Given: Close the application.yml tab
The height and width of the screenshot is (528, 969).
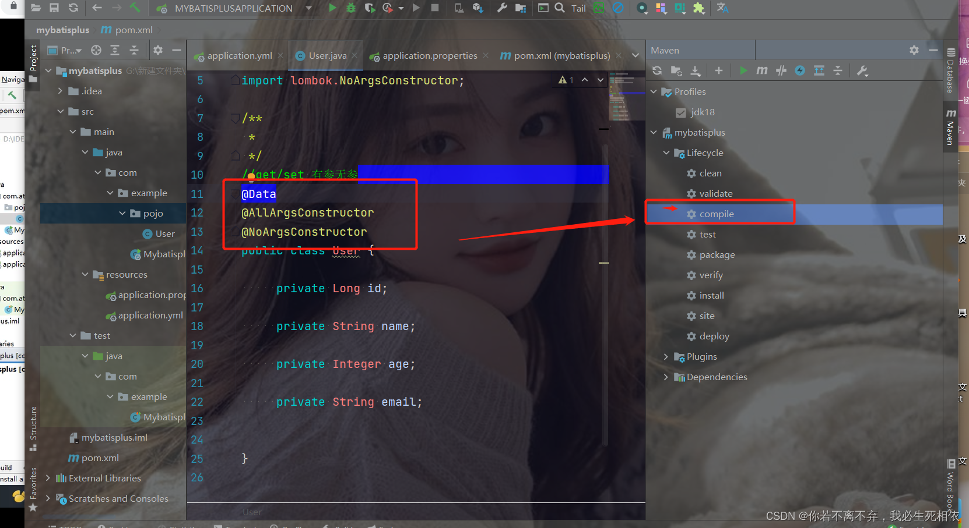Looking at the screenshot, I should [281, 55].
